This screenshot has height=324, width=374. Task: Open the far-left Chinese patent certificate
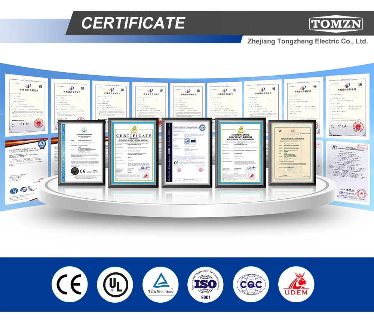click(27, 105)
